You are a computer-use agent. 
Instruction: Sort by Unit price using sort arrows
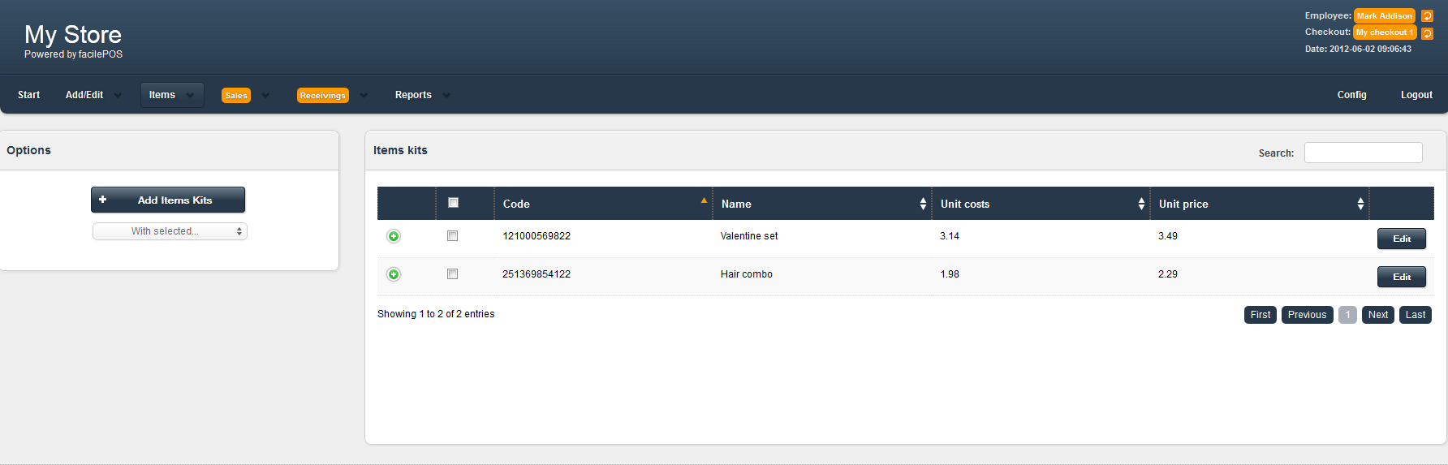tap(1360, 204)
